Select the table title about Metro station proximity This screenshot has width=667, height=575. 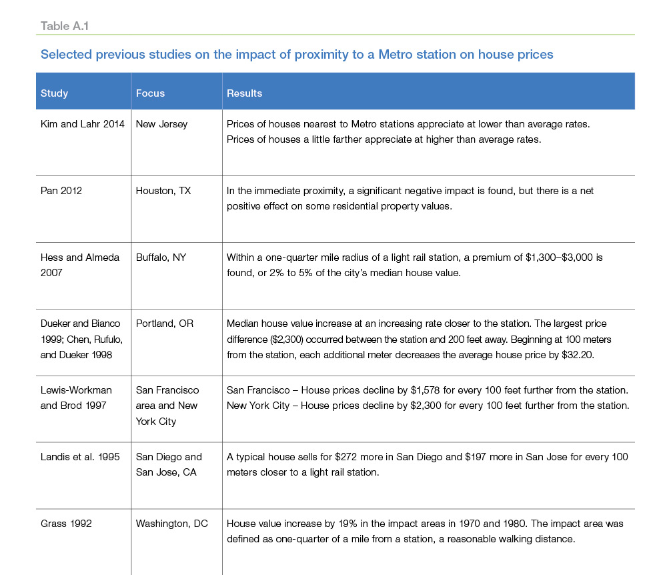point(297,55)
